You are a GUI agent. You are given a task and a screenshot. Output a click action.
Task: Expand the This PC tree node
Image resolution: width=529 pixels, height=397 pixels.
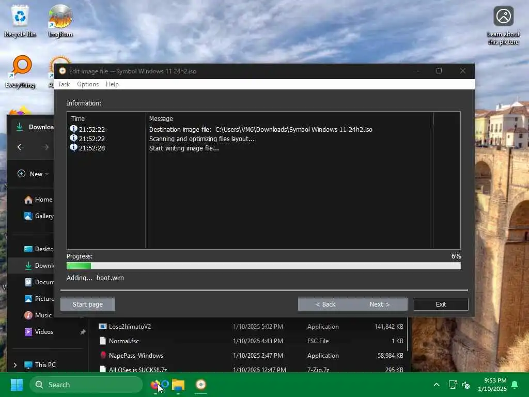pyautogui.click(x=15, y=365)
